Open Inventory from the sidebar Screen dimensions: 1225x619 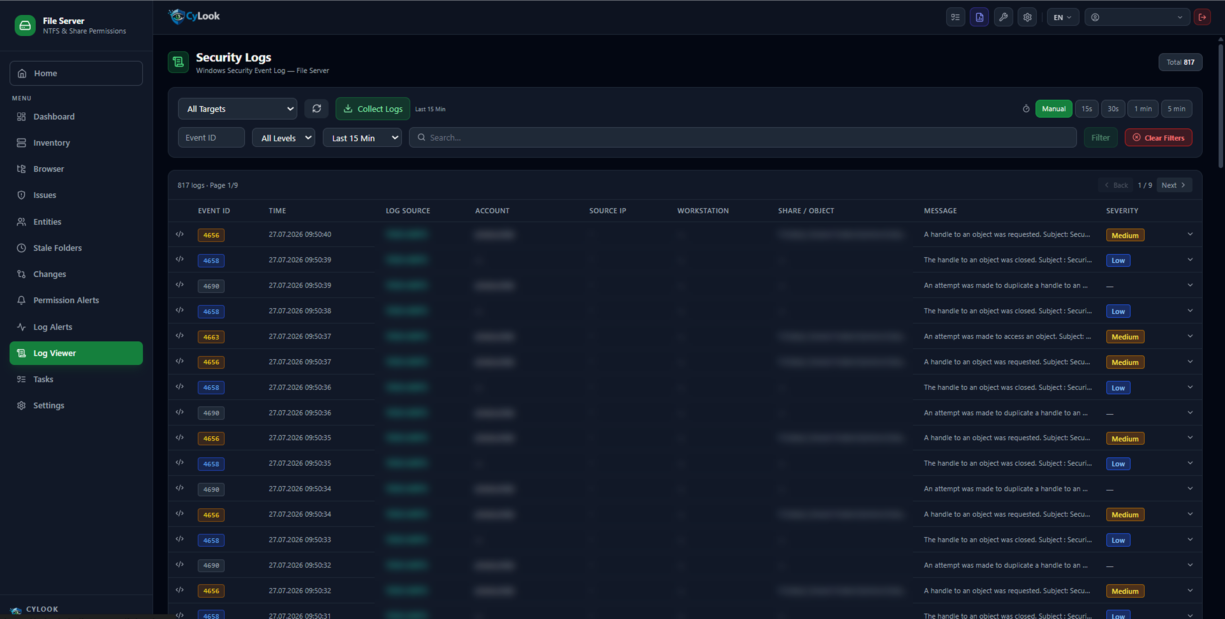(76, 142)
